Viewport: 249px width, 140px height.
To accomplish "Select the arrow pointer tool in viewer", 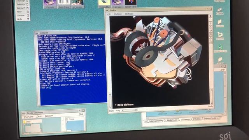I will click(210, 16).
